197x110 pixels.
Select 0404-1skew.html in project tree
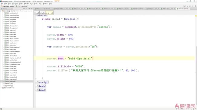click(11, 45)
